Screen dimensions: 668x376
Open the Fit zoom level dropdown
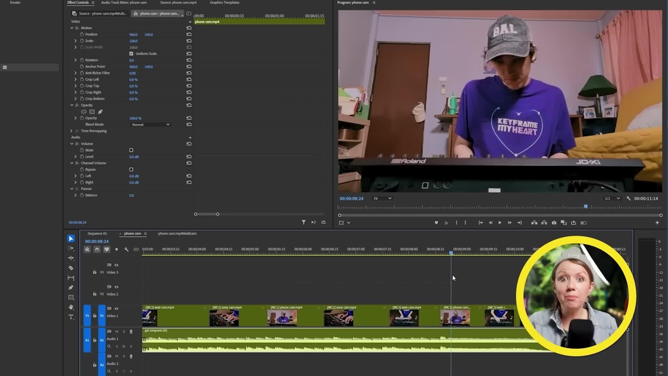382,198
